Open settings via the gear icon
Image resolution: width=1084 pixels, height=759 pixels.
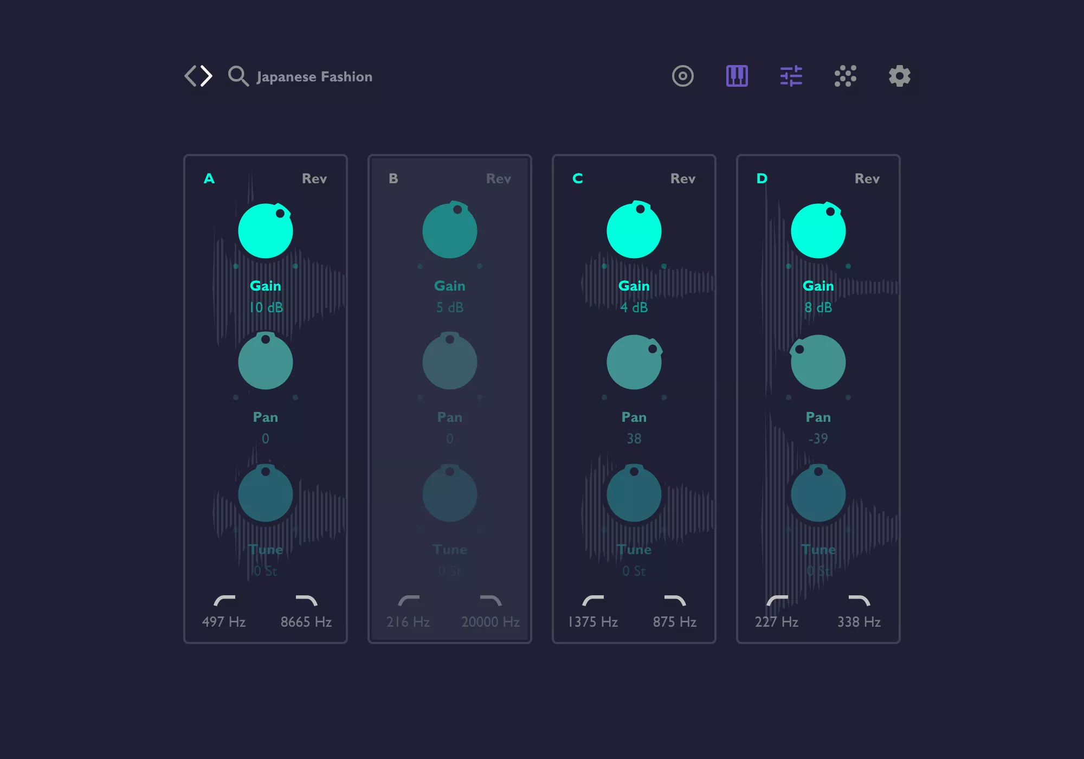click(899, 76)
